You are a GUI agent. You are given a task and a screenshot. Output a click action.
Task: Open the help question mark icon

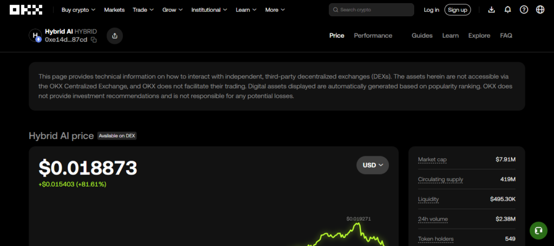point(524,10)
